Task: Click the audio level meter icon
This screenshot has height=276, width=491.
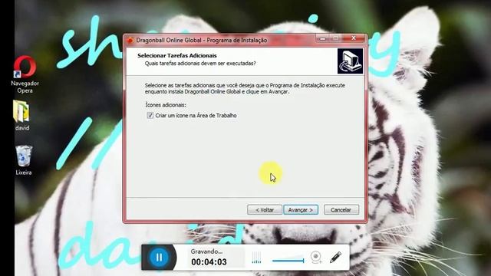Action: pos(256,258)
